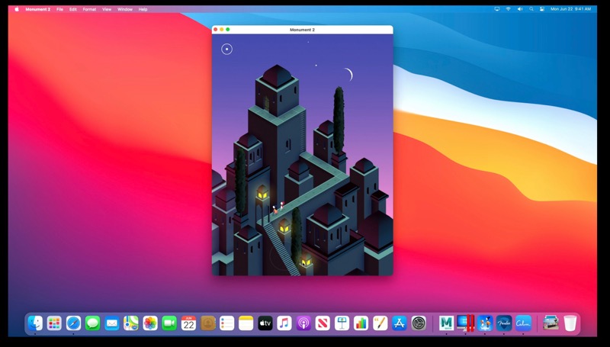Open the Edit menu
Image resolution: width=610 pixels, height=347 pixels.
[x=72, y=9]
